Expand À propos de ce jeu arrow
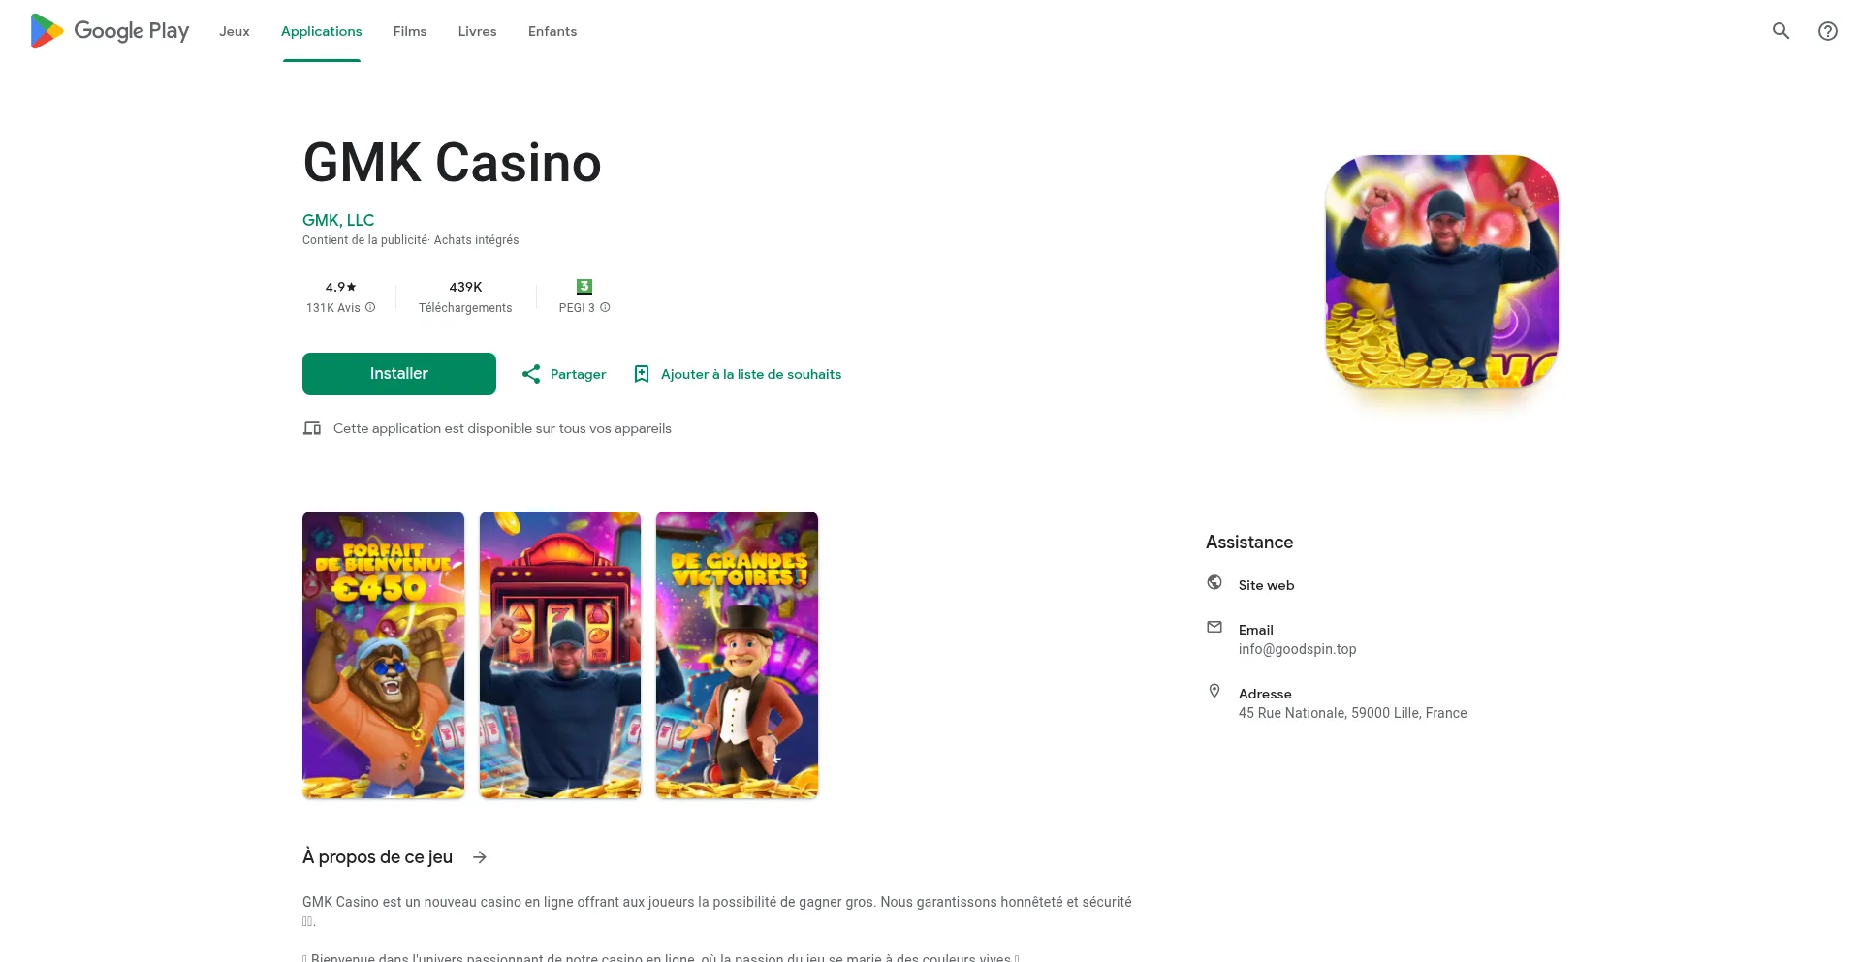This screenshot has height=962, width=1861. (480, 857)
